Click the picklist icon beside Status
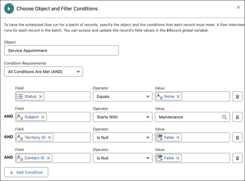Viewport: 245px width, 181px height. pos(20,96)
